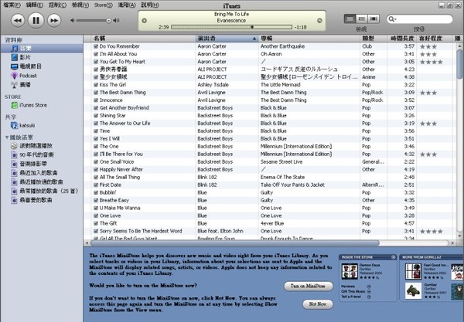Click the horizontal scrollbar of song list
Screen dimensions: 464x322
[x=235, y=242]
